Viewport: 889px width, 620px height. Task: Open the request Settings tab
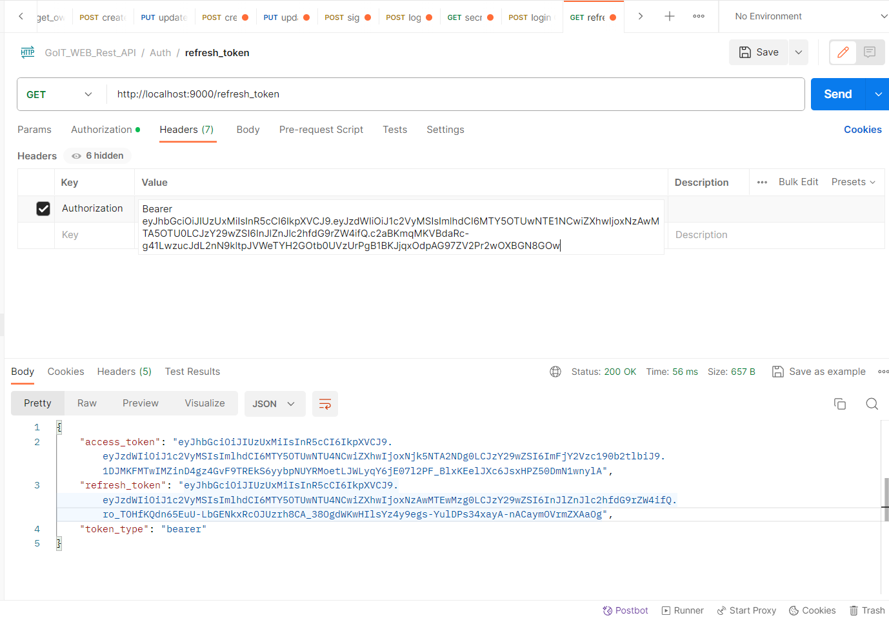[445, 130]
